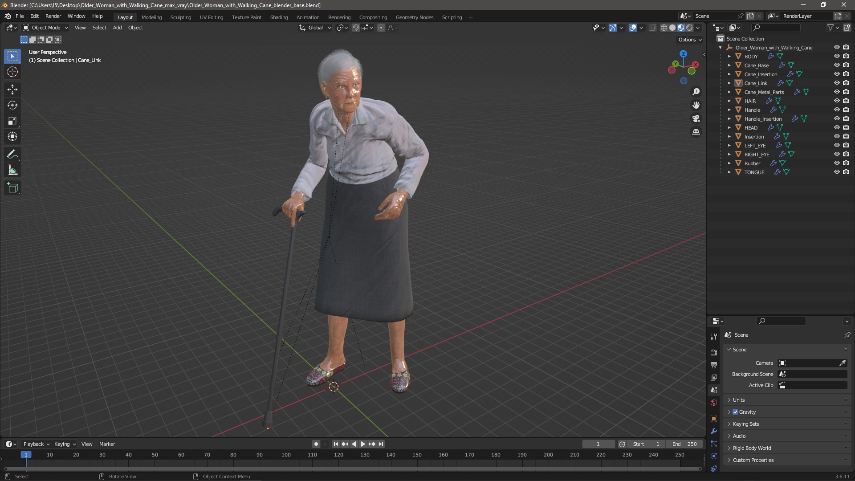The width and height of the screenshot is (855, 481).
Task: Expand the Rigid Body World panel
Action: click(x=752, y=448)
